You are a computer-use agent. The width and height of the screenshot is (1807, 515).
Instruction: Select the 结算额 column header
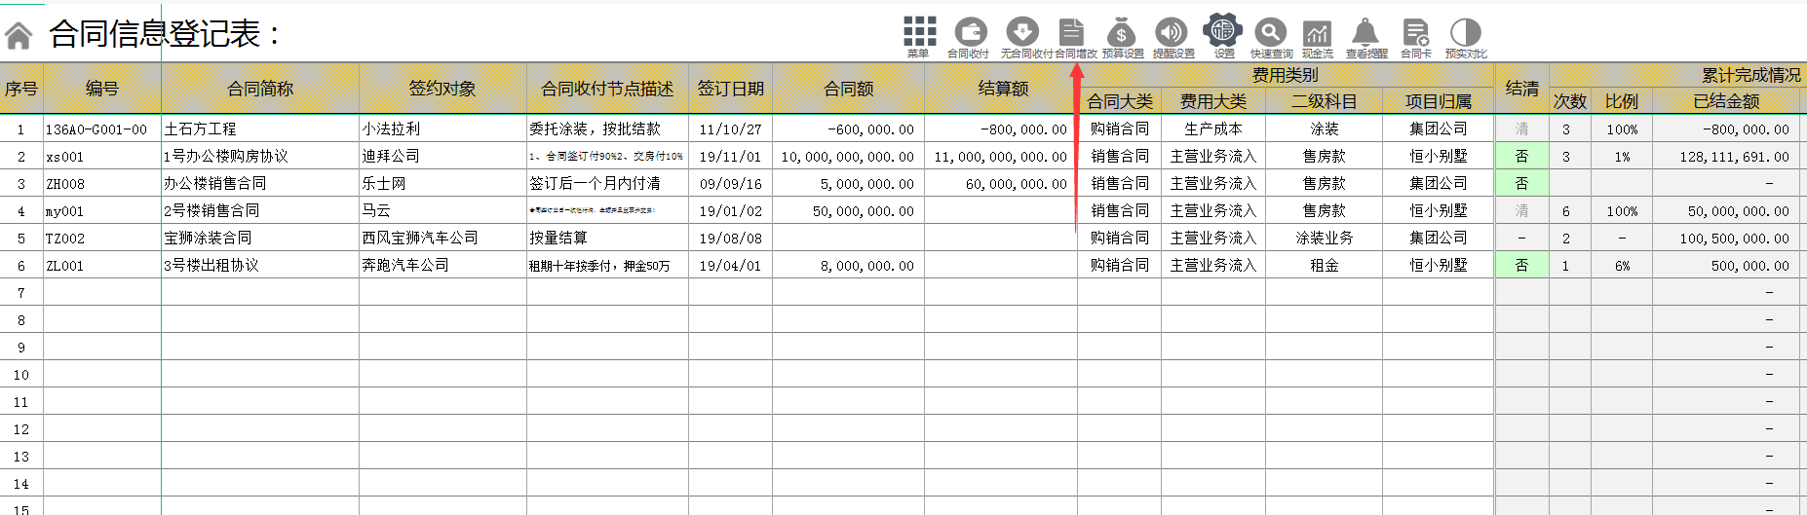[1003, 89]
